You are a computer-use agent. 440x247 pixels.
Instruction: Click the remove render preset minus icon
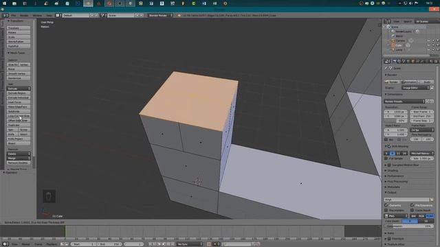432,102
